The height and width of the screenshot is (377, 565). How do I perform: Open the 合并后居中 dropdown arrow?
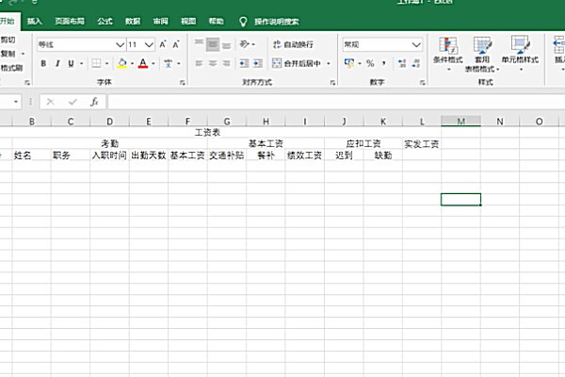pos(329,63)
